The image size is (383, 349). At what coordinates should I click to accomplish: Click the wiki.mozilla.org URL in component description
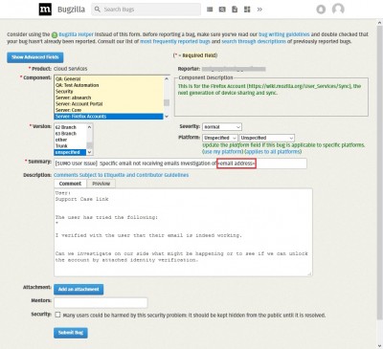click(299, 86)
